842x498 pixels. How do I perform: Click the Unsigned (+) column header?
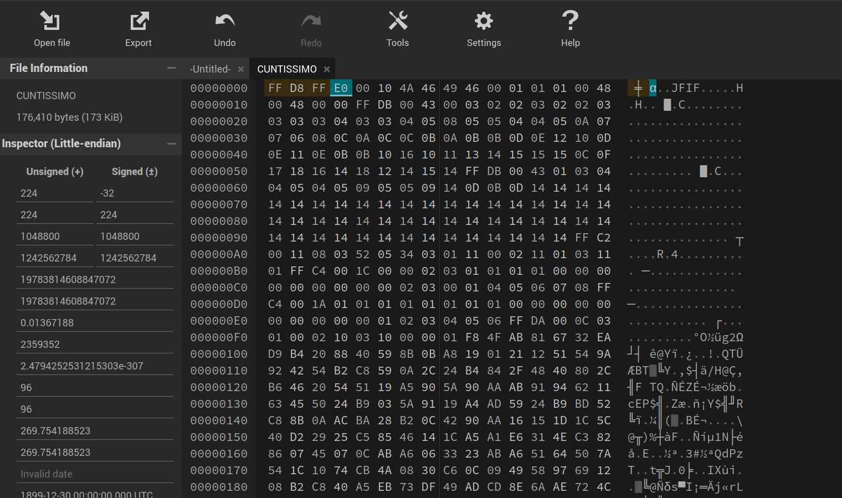[55, 172]
